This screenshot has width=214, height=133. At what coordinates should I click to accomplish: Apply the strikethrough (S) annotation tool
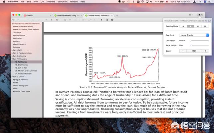point(52,20)
